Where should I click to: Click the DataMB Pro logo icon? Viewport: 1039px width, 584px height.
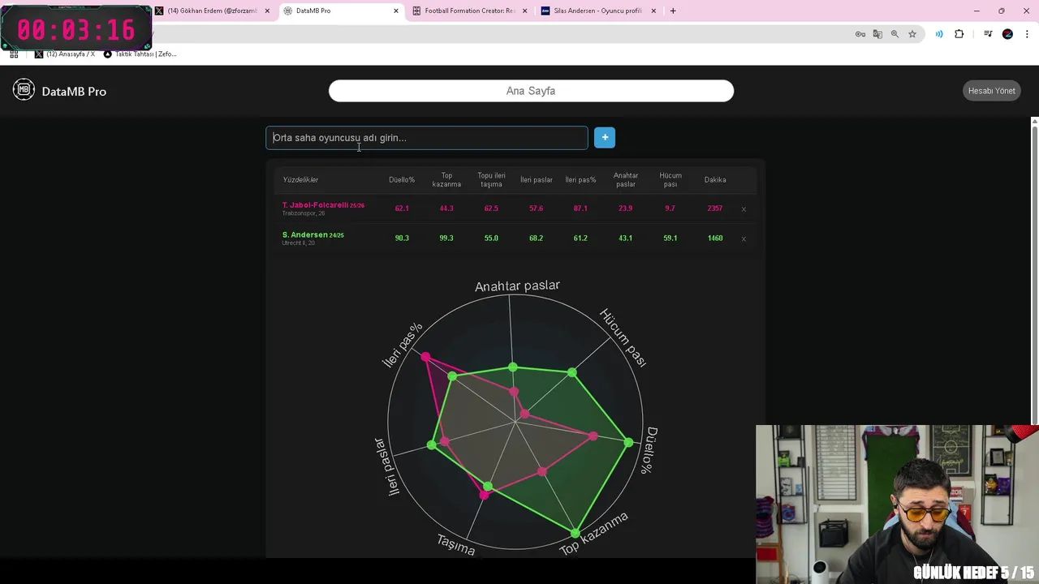[x=24, y=90]
